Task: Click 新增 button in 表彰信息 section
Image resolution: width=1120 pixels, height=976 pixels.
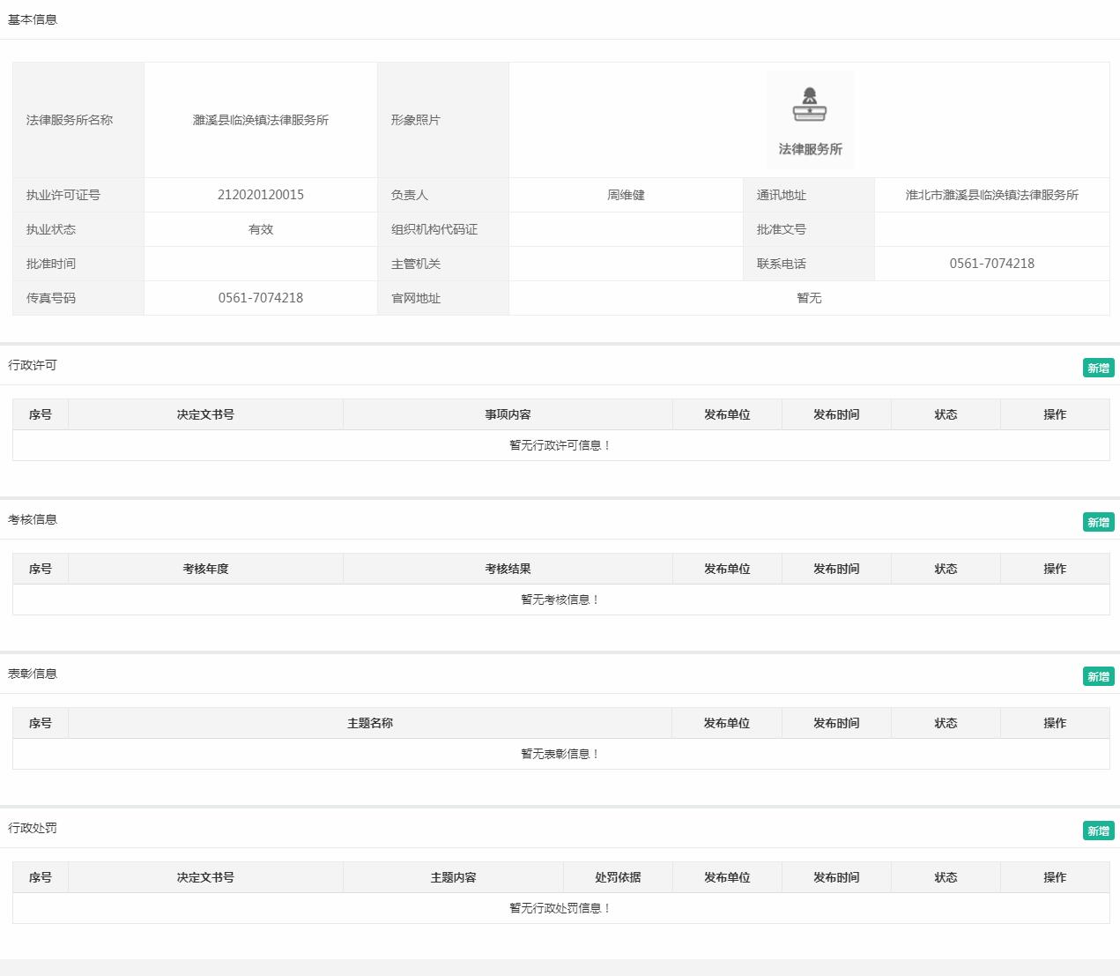Action: click(1098, 676)
